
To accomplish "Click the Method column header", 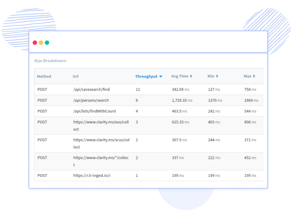I will (44, 76).
